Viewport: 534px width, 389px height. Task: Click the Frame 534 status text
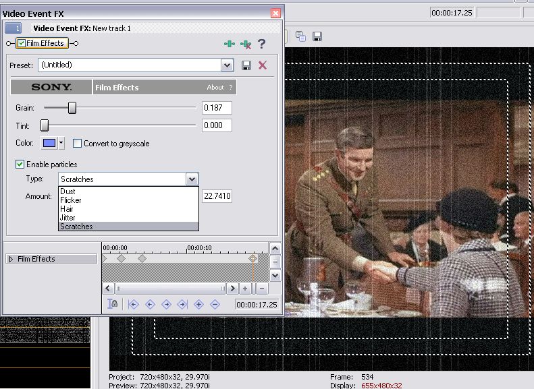(x=352, y=377)
